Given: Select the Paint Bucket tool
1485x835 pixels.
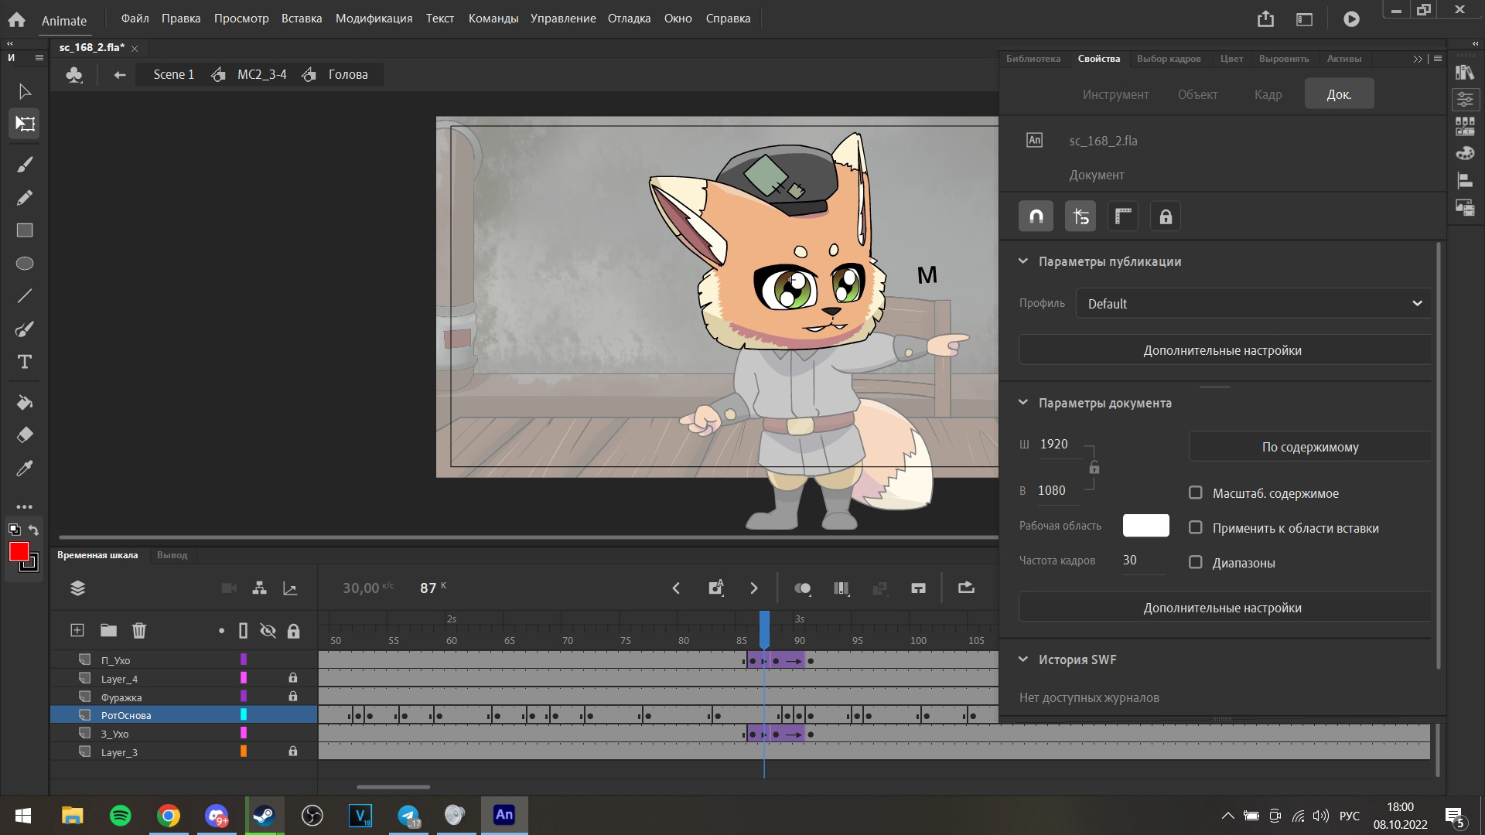Looking at the screenshot, I should [x=25, y=402].
